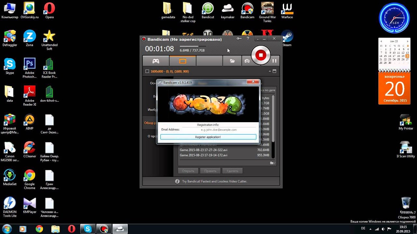Viewport: 417px width, 234px height.
Task: Go to previous month in calendar gadget
Action: [x=381, y=41]
